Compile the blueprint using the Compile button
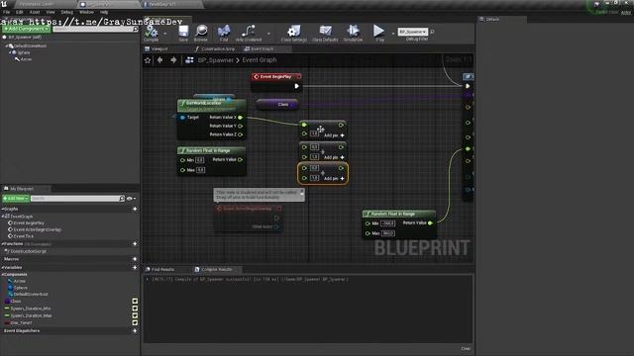The image size is (634, 356). coord(152,33)
